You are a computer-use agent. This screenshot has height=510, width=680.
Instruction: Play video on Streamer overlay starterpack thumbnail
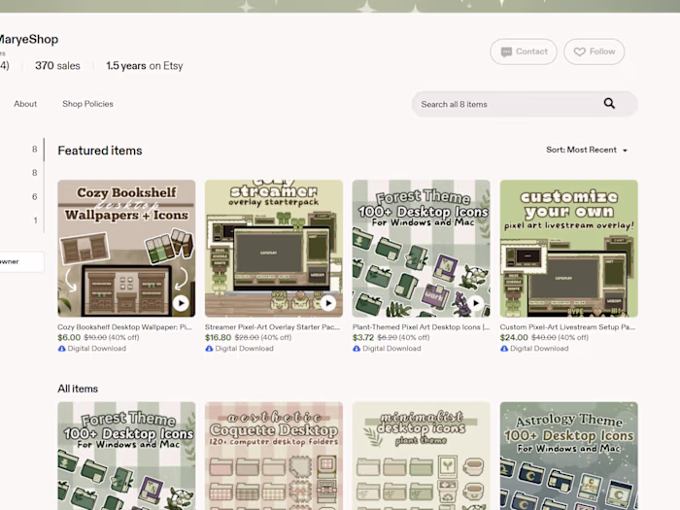point(328,303)
